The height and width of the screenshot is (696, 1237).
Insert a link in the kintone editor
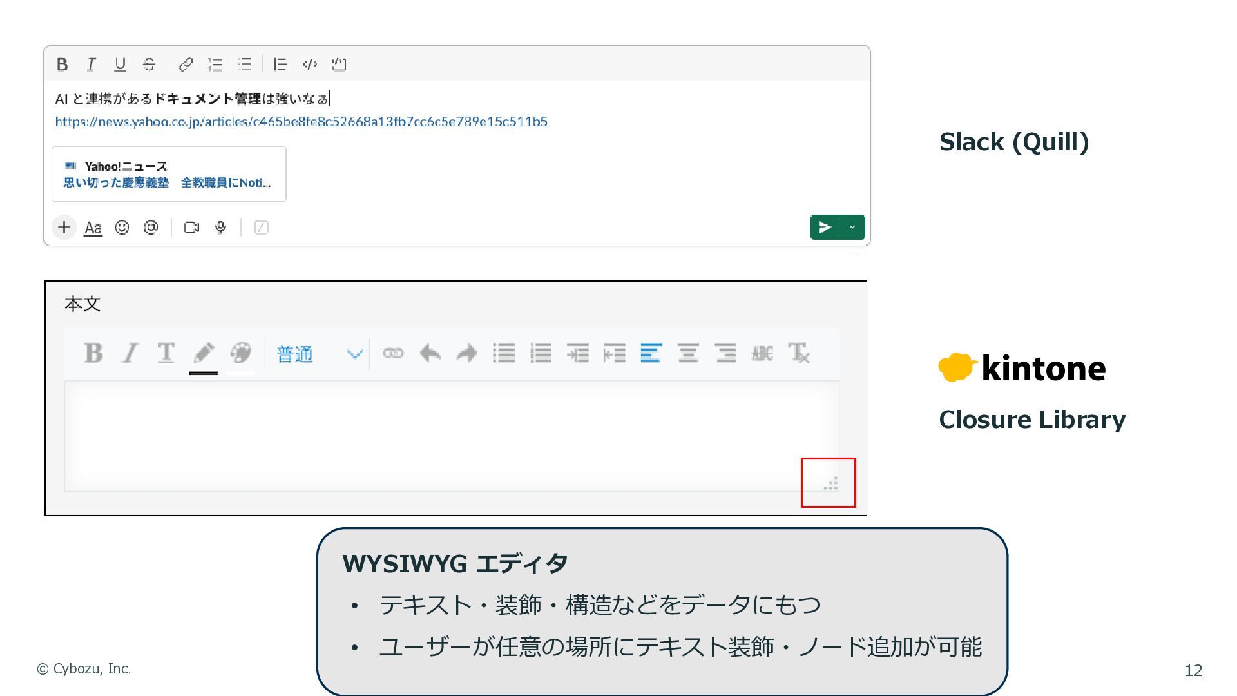(393, 353)
